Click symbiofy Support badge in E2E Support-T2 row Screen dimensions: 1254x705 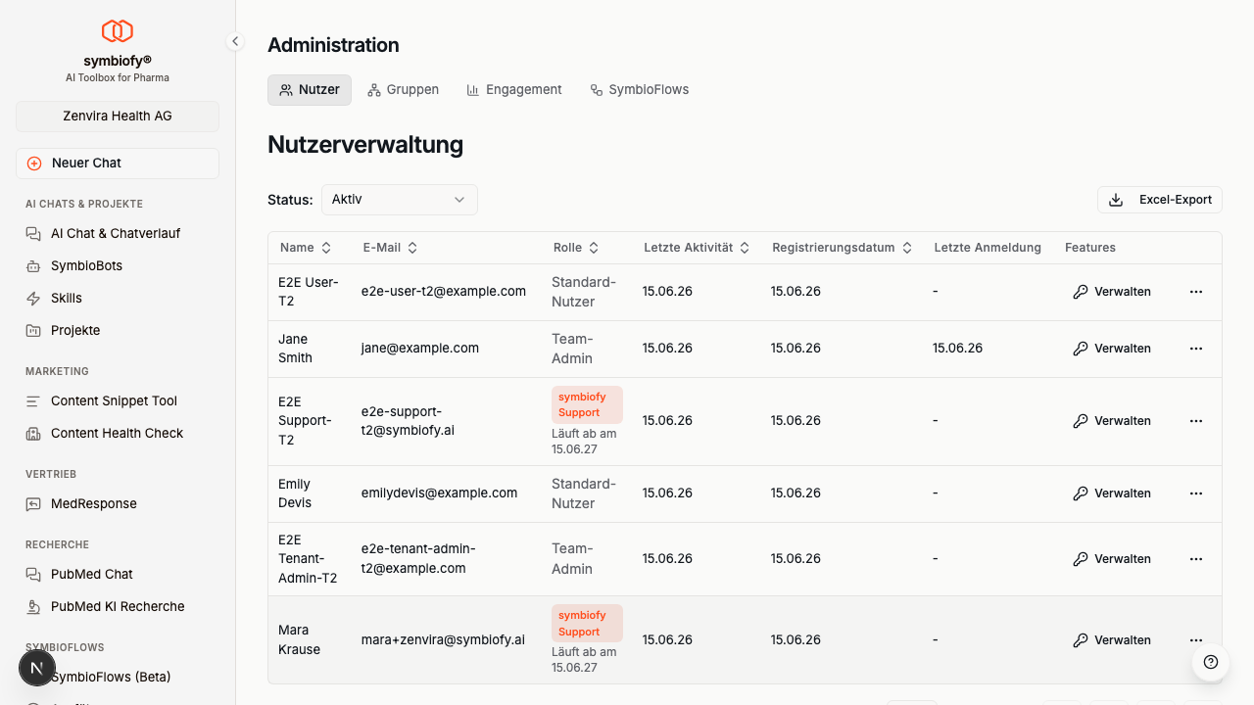pyautogui.click(x=587, y=405)
